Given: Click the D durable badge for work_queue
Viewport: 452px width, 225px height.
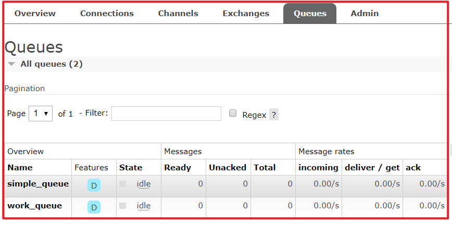Looking at the screenshot, I should coord(94,207).
